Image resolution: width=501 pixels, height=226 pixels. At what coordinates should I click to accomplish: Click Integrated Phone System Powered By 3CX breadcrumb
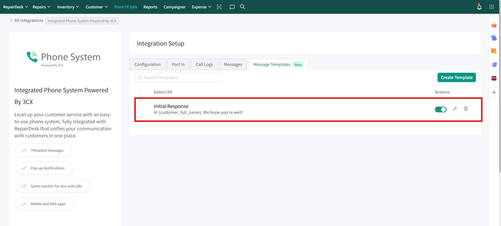coord(82,21)
